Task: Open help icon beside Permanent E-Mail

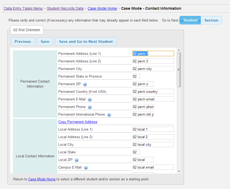Action: pyautogui.click(x=90, y=100)
